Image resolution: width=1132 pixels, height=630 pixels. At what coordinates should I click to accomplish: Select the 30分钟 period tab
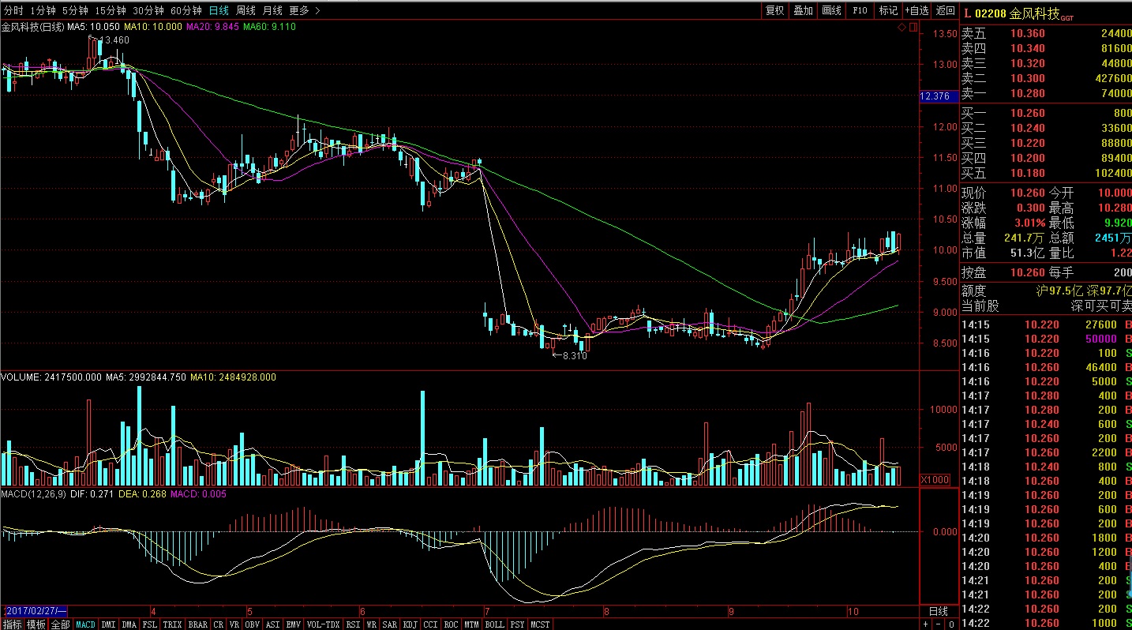click(148, 10)
